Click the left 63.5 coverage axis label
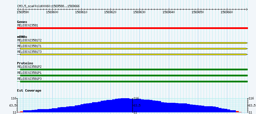The width and height of the screenshot is (256, 114). pos(13,105)
